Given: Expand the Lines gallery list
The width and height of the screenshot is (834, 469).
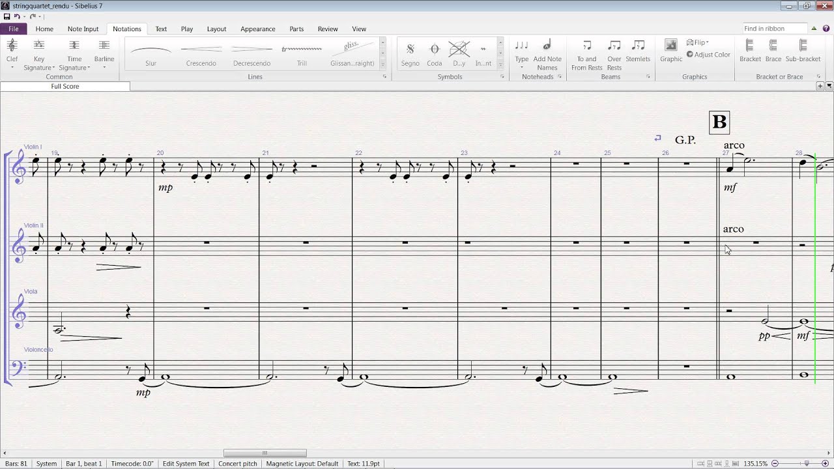Looking at the screenshot, I should (382, 64).
